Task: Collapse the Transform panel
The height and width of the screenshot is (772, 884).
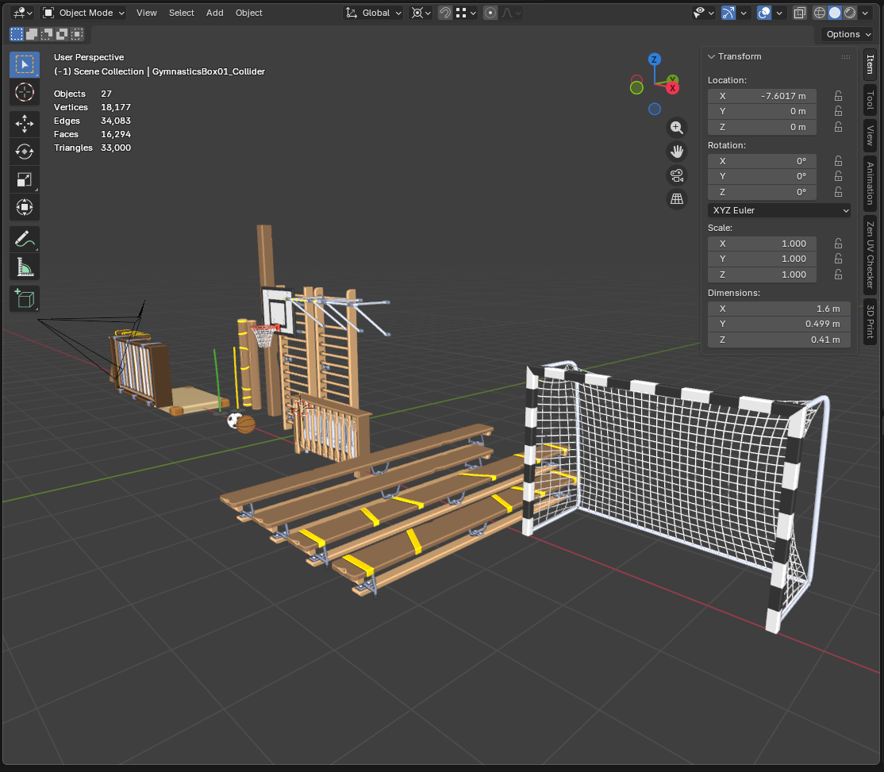Action: [x=712, y=56]
